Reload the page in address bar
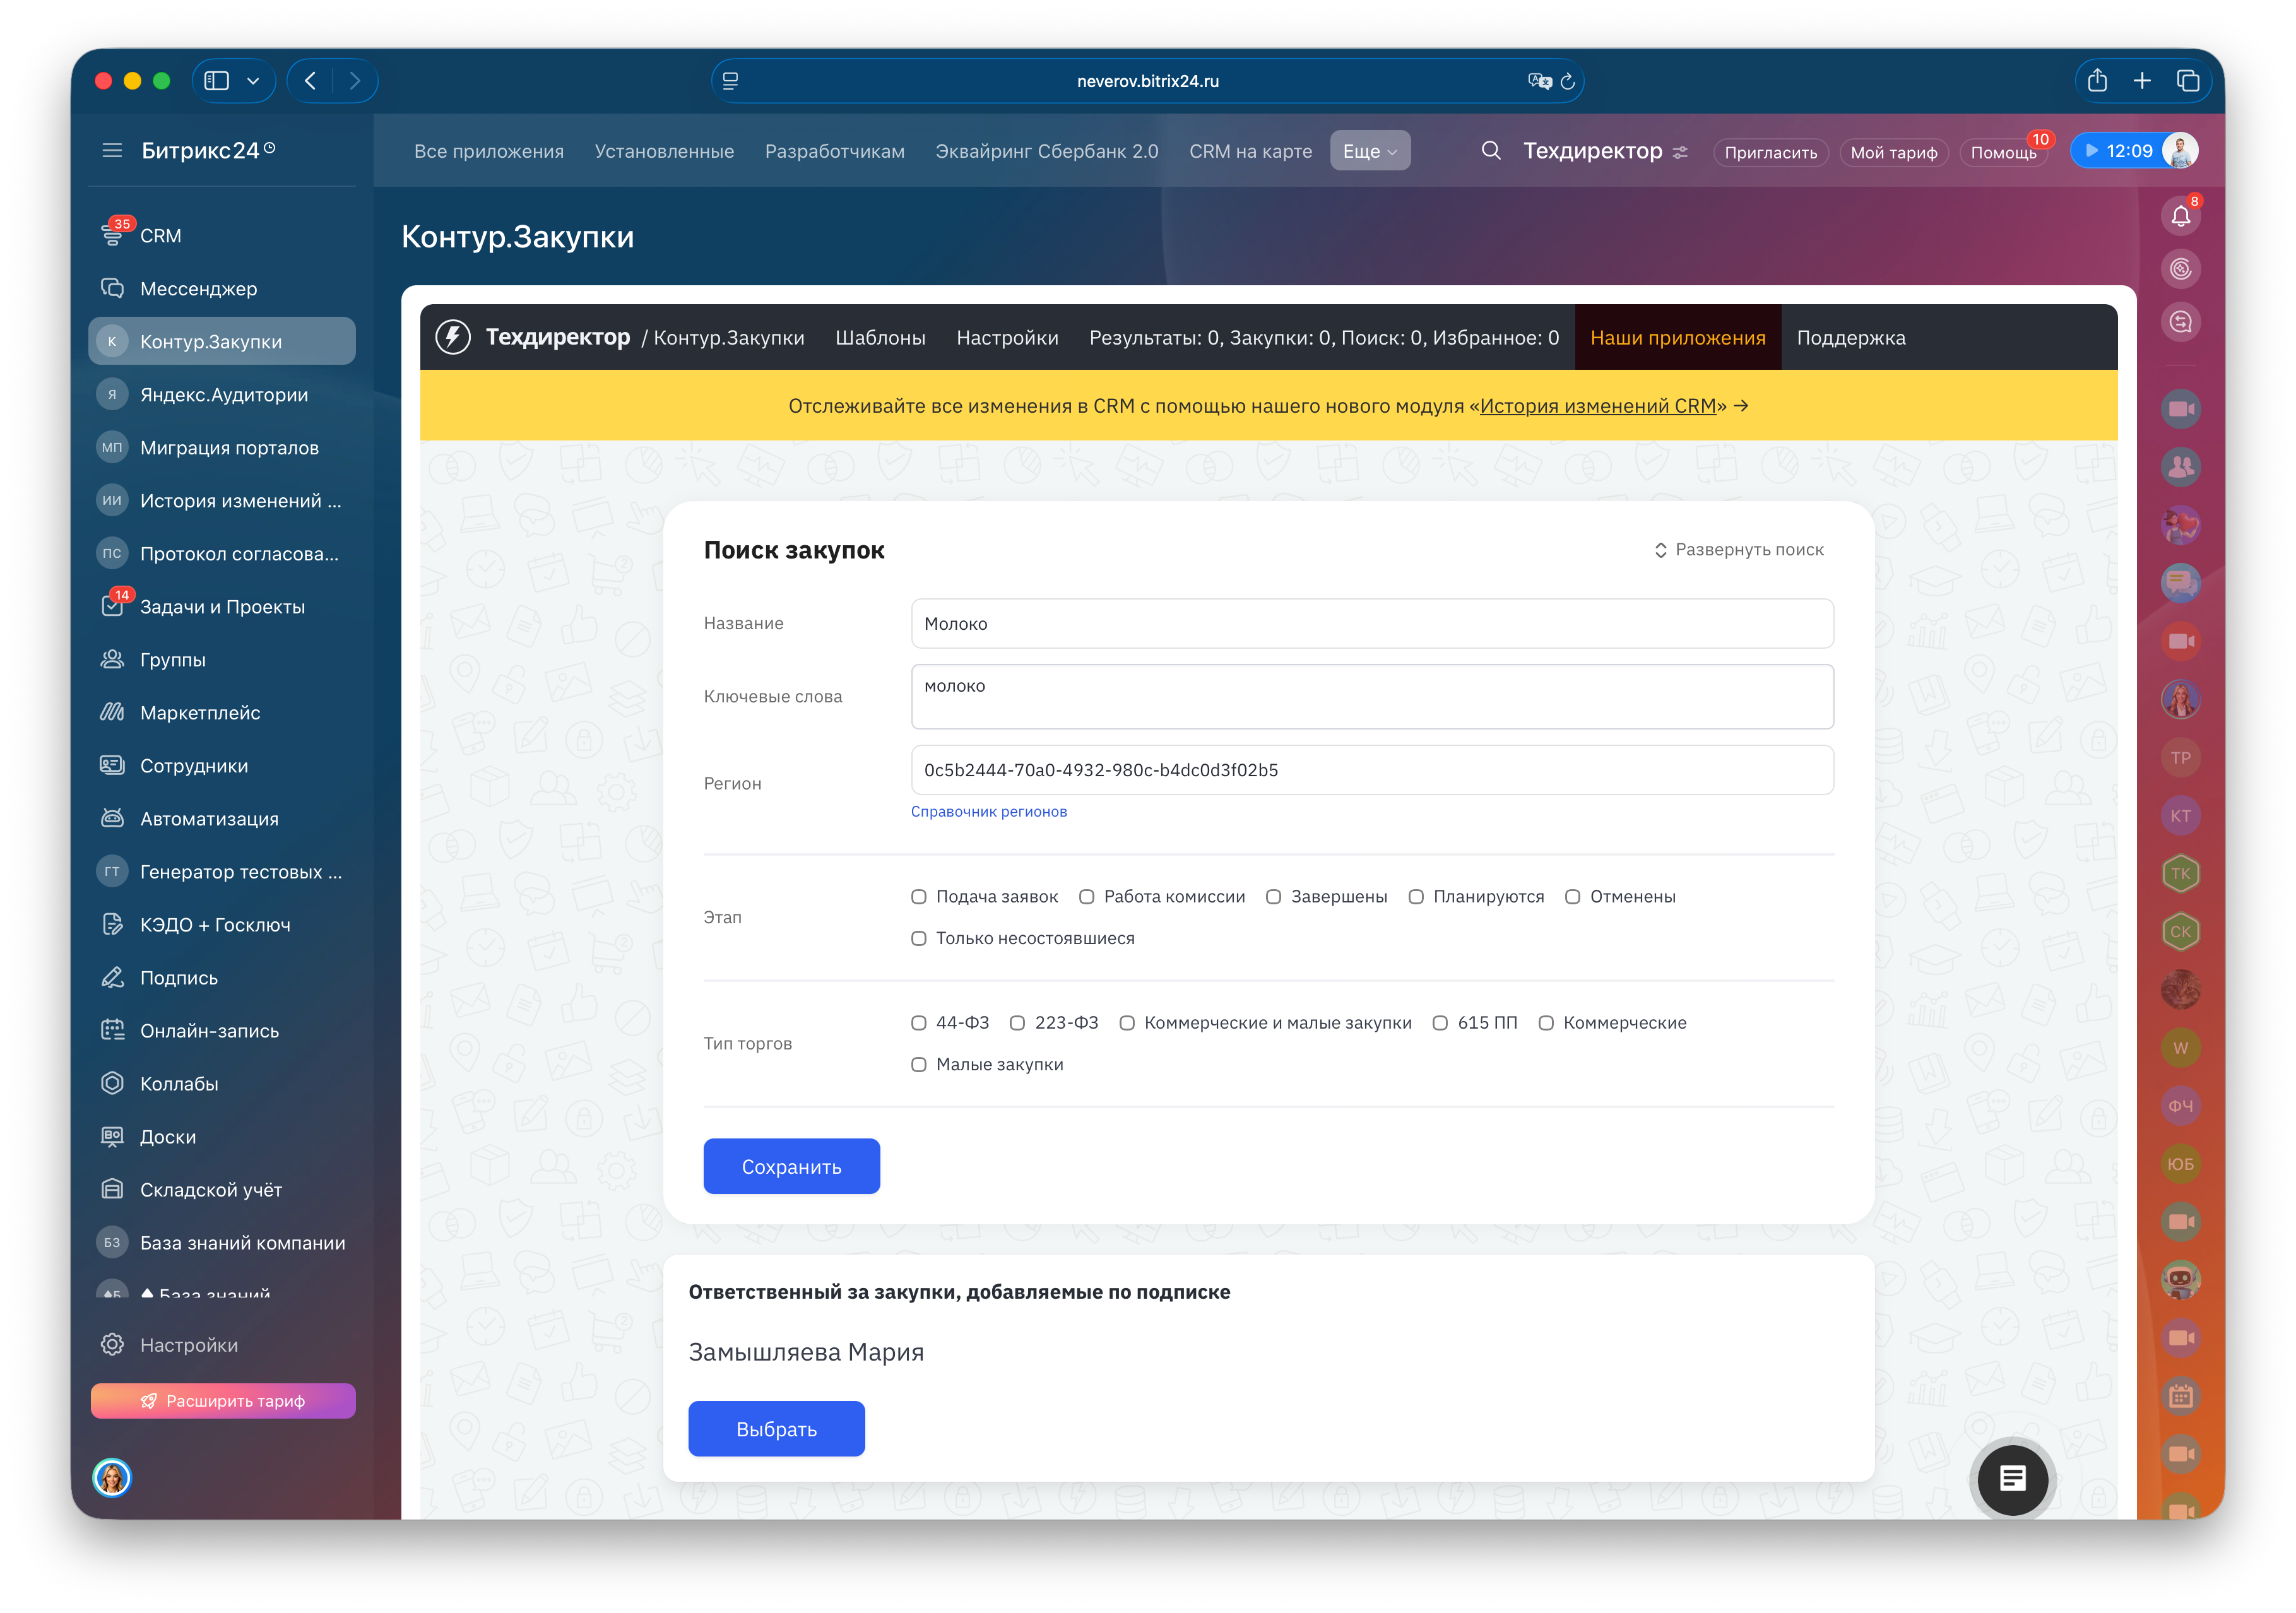Viewport: 2296px width, 1613px height. pos(1567,81)
